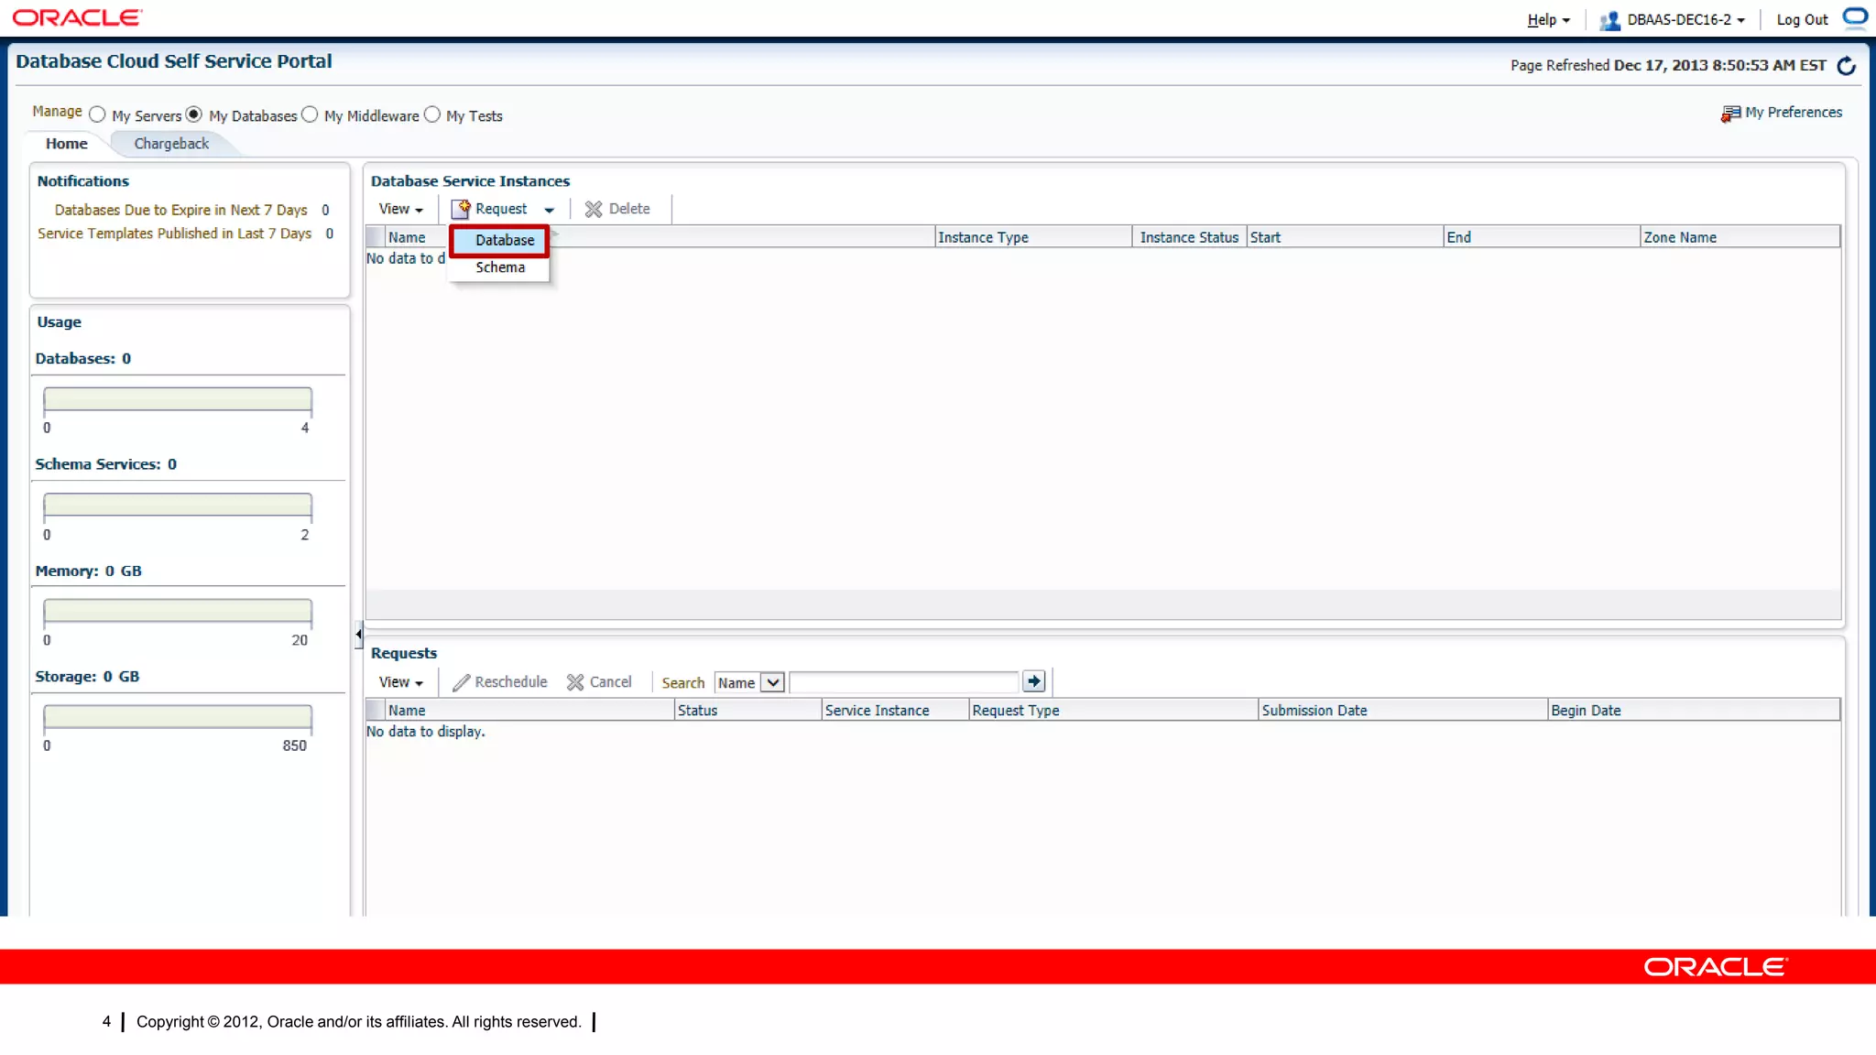Click the Oracle ring icon beside Log Out

point(1855,16)
